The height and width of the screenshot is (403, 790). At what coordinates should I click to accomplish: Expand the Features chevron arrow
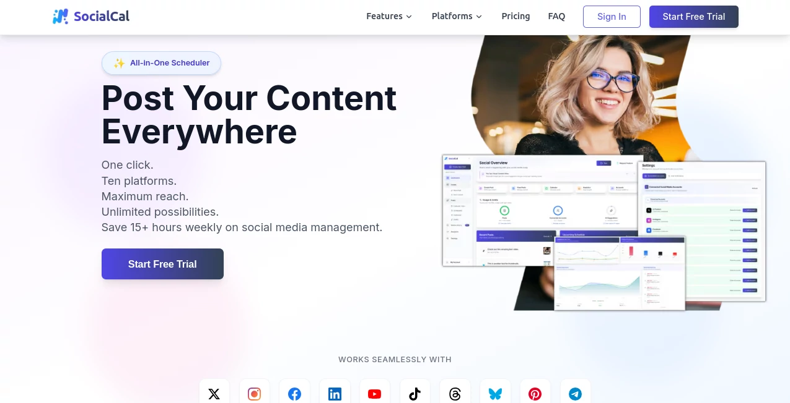[408, 17]
